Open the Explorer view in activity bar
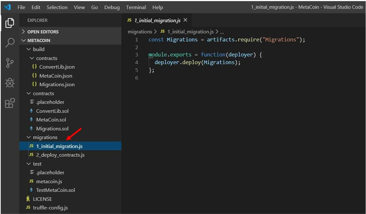The image size is (366, 214). pos(10,23)
